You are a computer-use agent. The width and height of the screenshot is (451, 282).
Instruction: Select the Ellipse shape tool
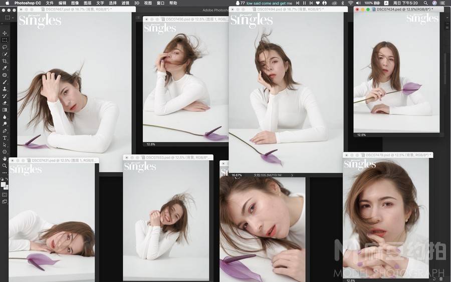(x=5, y=152)
